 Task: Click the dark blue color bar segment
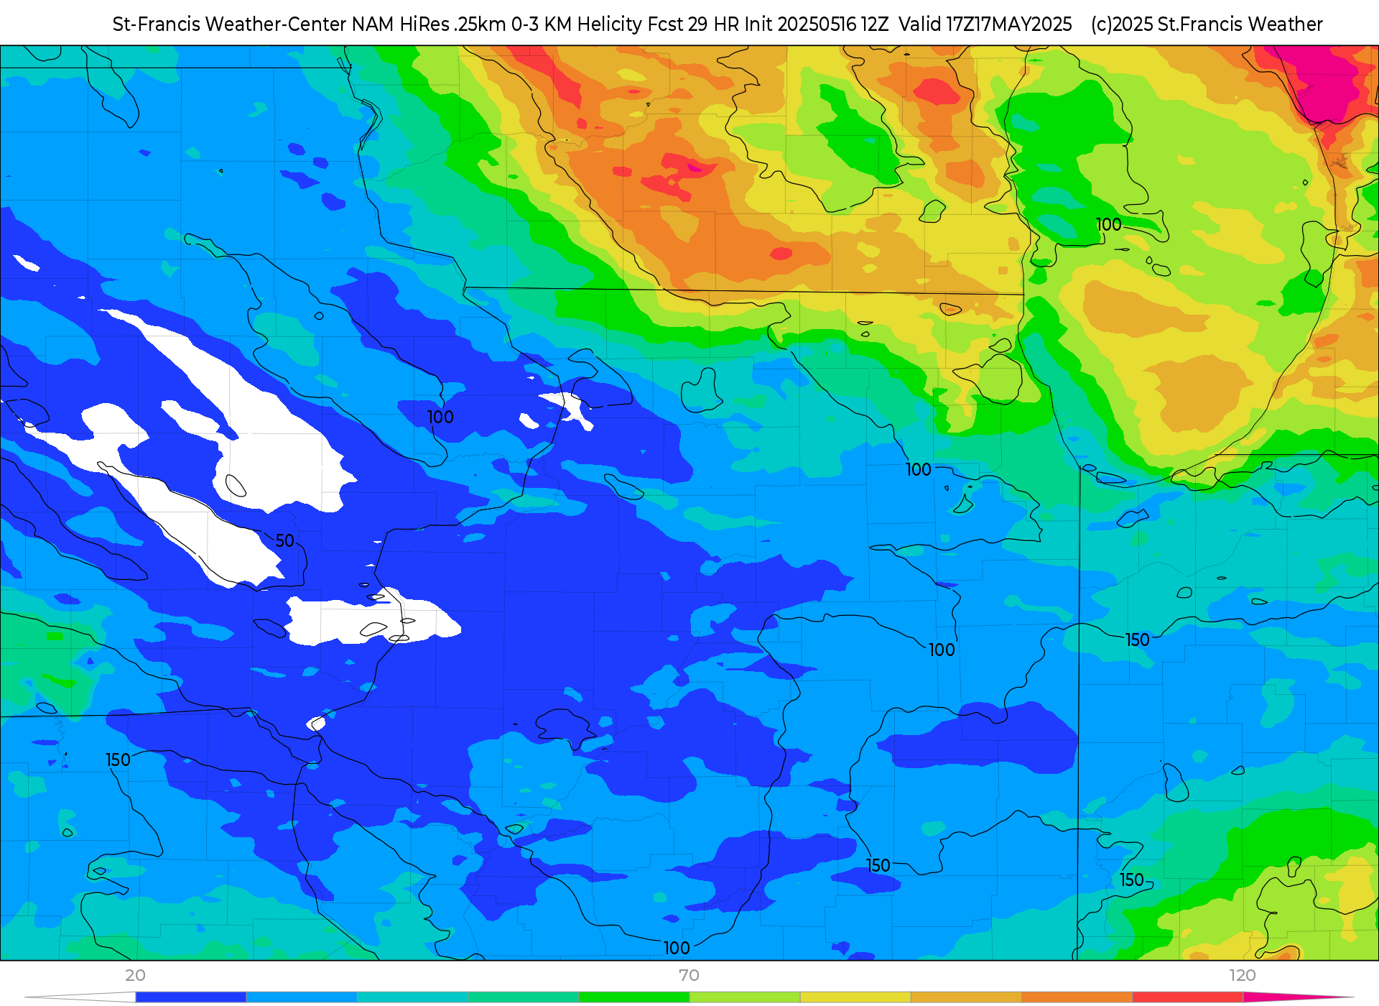click(x=191, y=997)
